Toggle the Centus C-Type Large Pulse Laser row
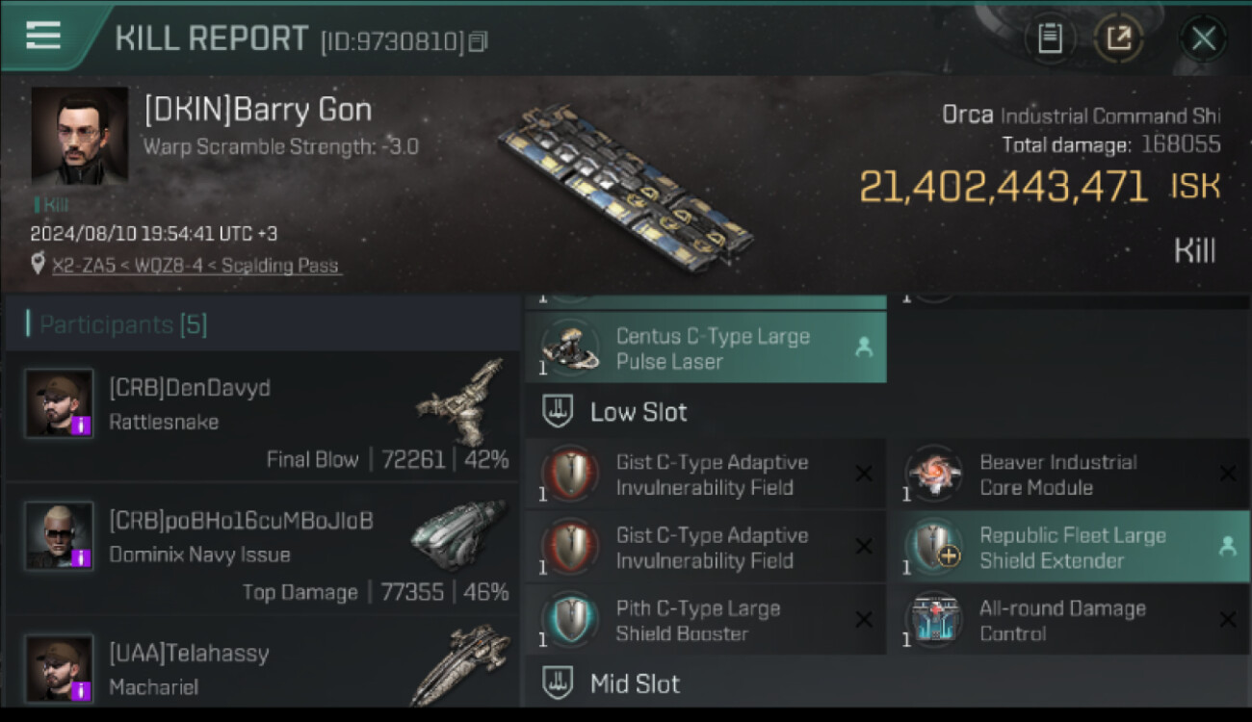This screenshot has height=722, width=1252. [x=706, y=348]
